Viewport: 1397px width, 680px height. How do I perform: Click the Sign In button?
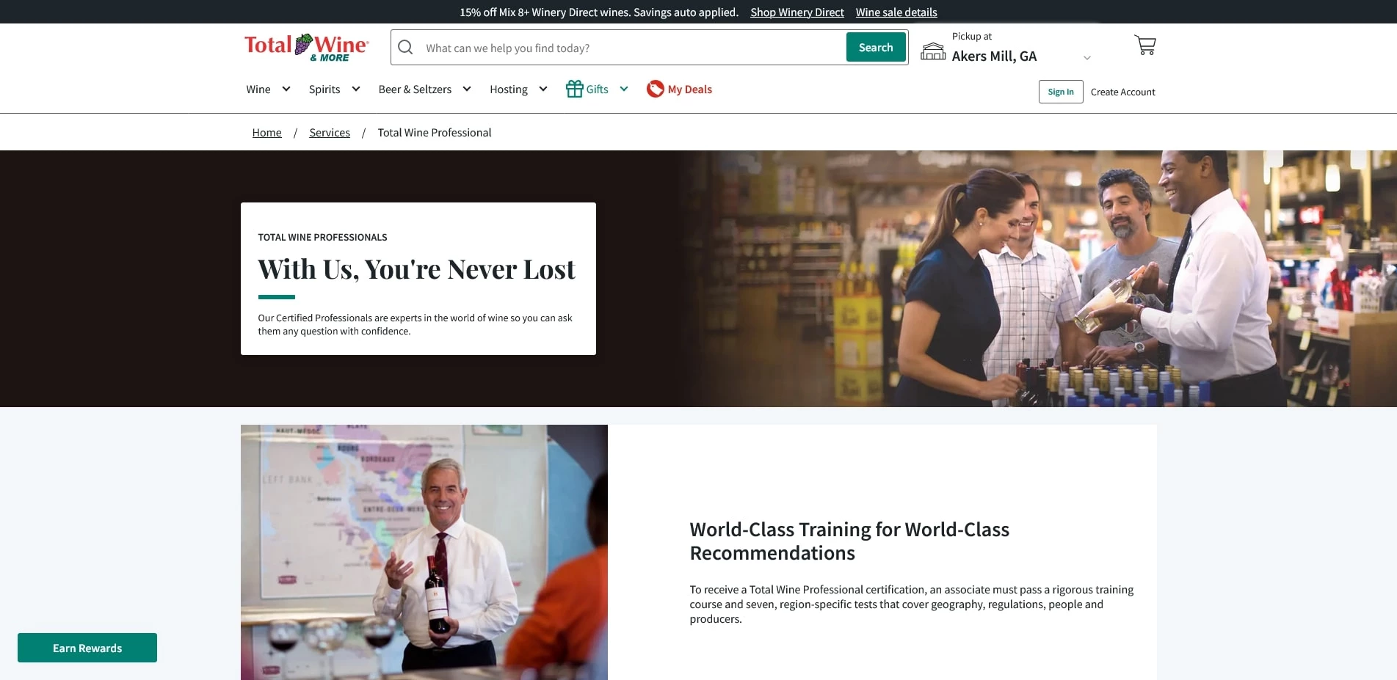tap(1060, 92)
